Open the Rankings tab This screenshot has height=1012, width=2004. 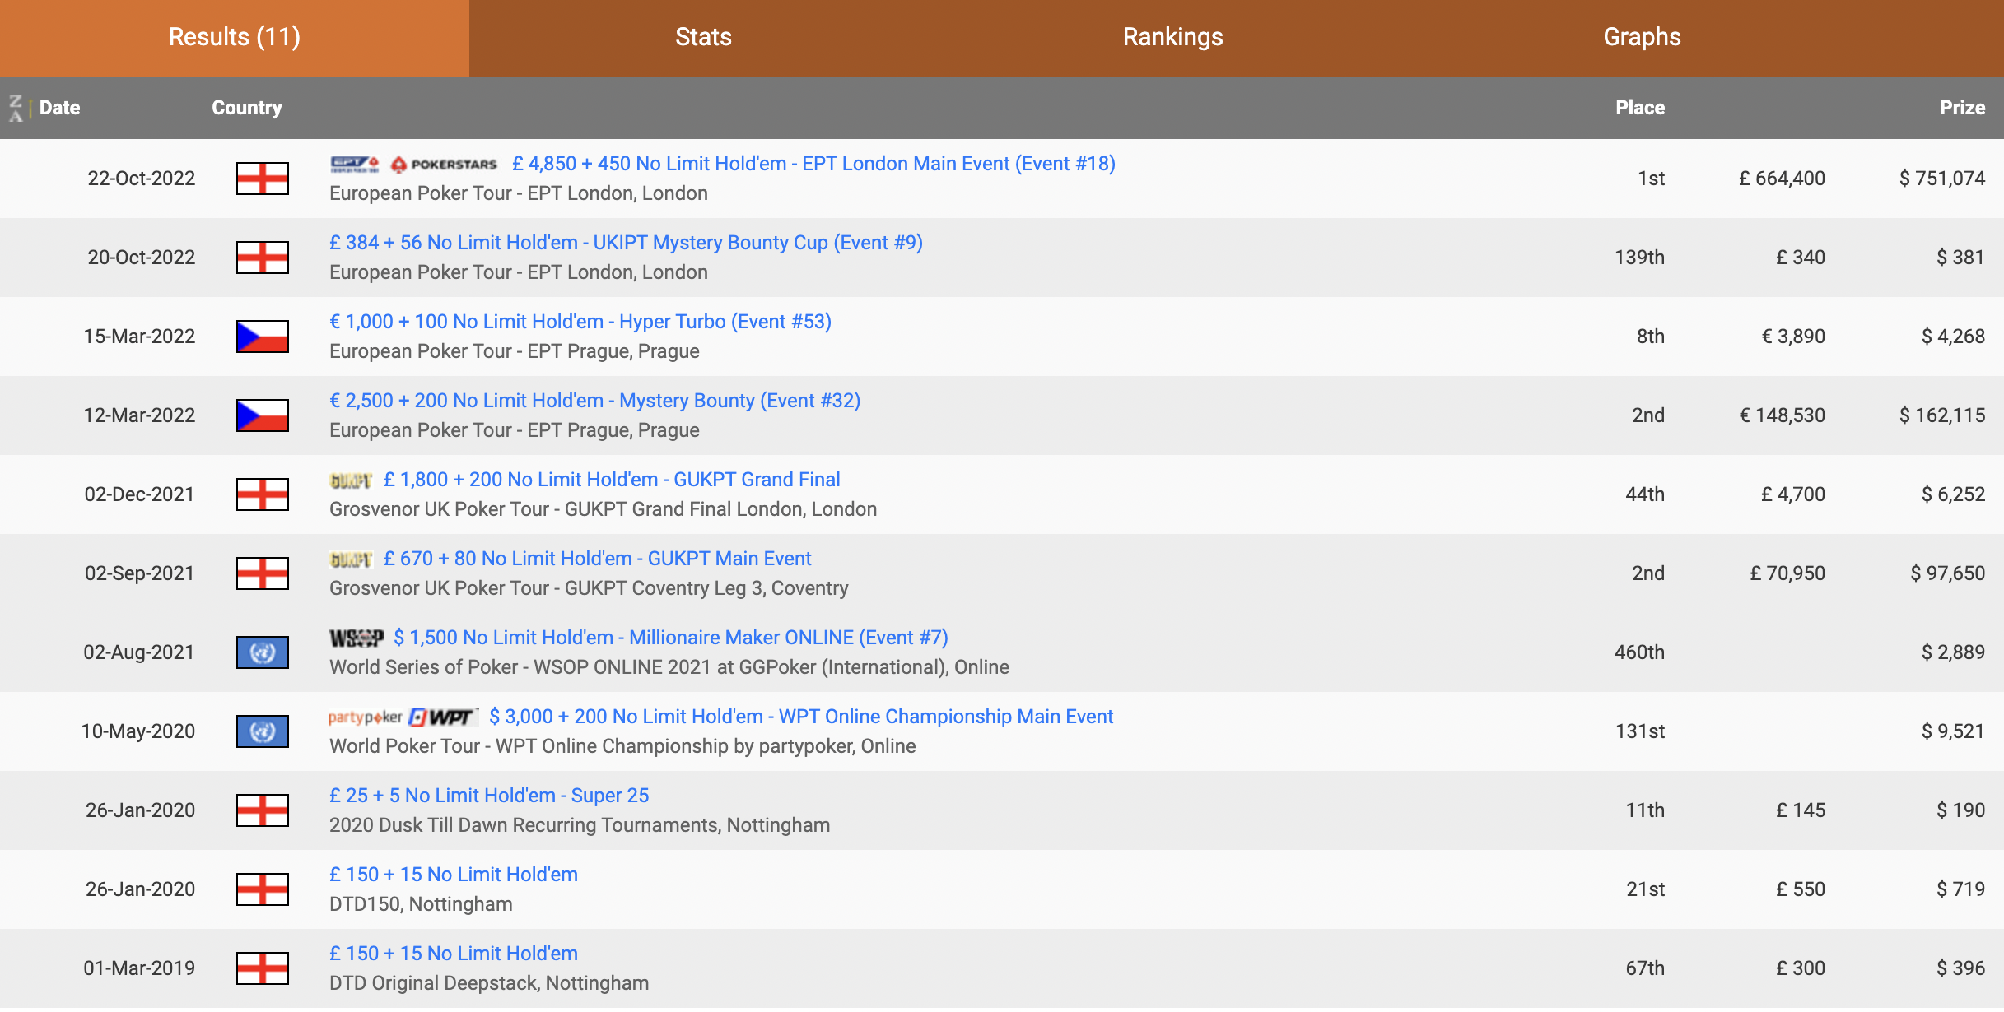pos(1172,37)
